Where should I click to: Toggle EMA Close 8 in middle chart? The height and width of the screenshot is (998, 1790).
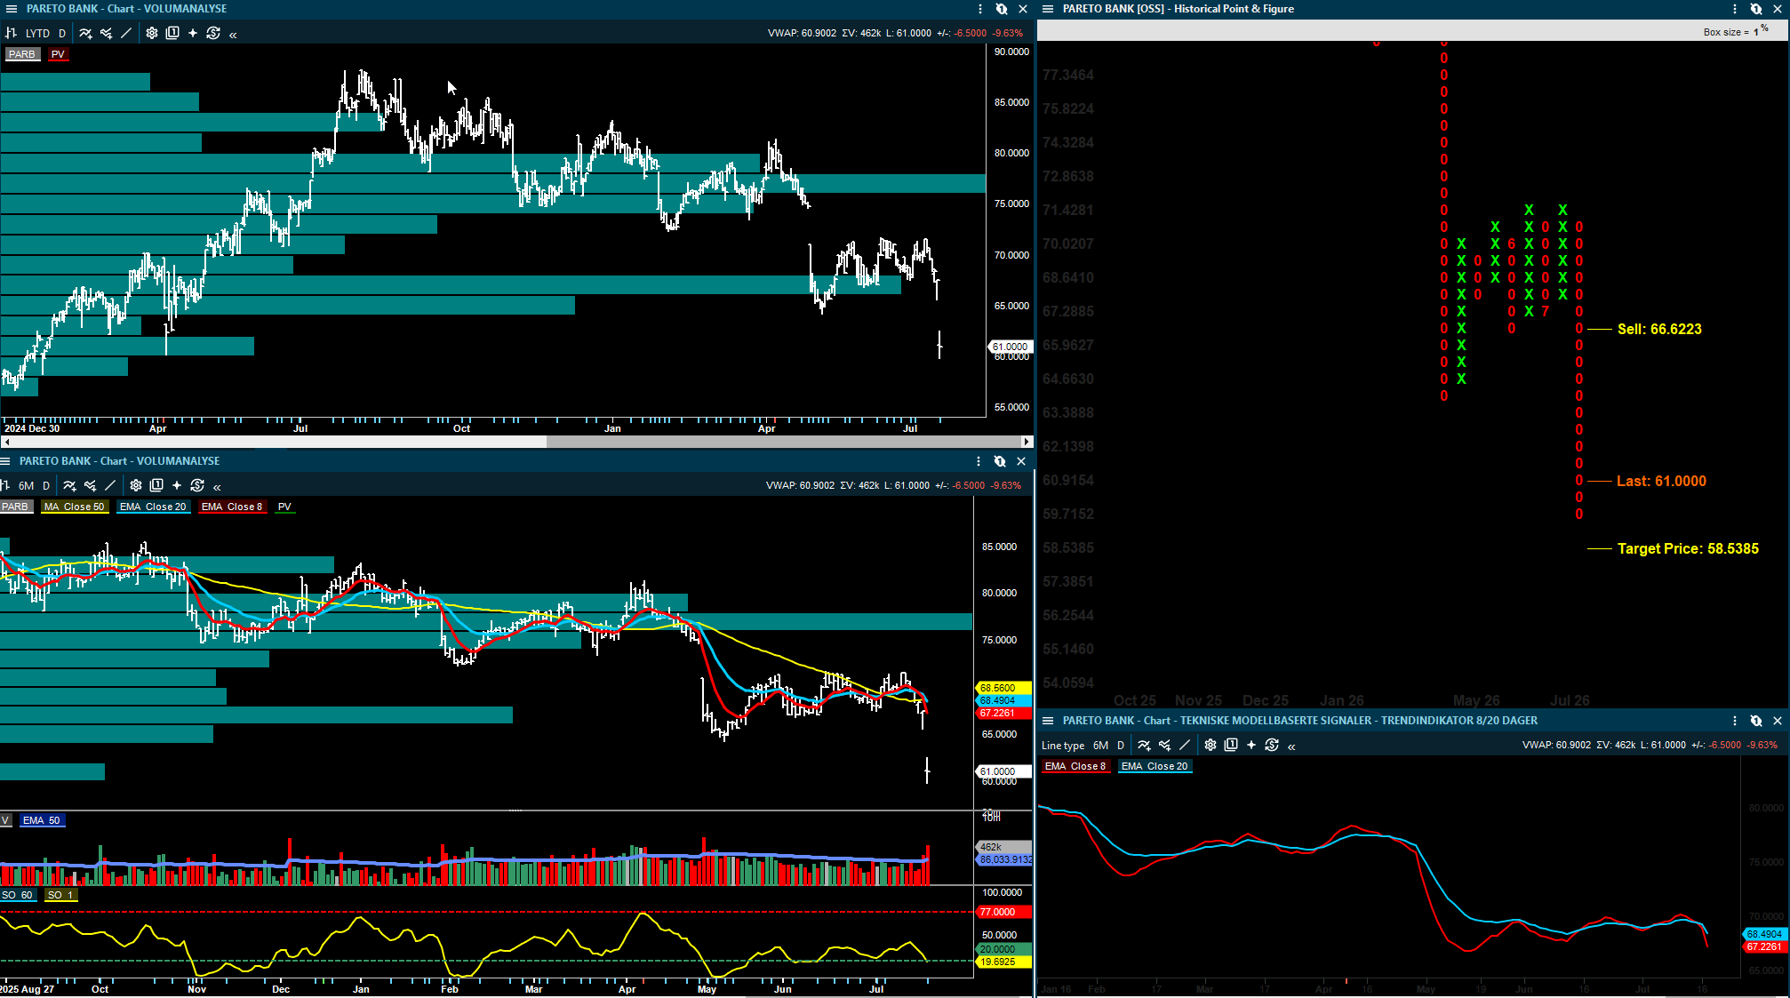(232, 507)
